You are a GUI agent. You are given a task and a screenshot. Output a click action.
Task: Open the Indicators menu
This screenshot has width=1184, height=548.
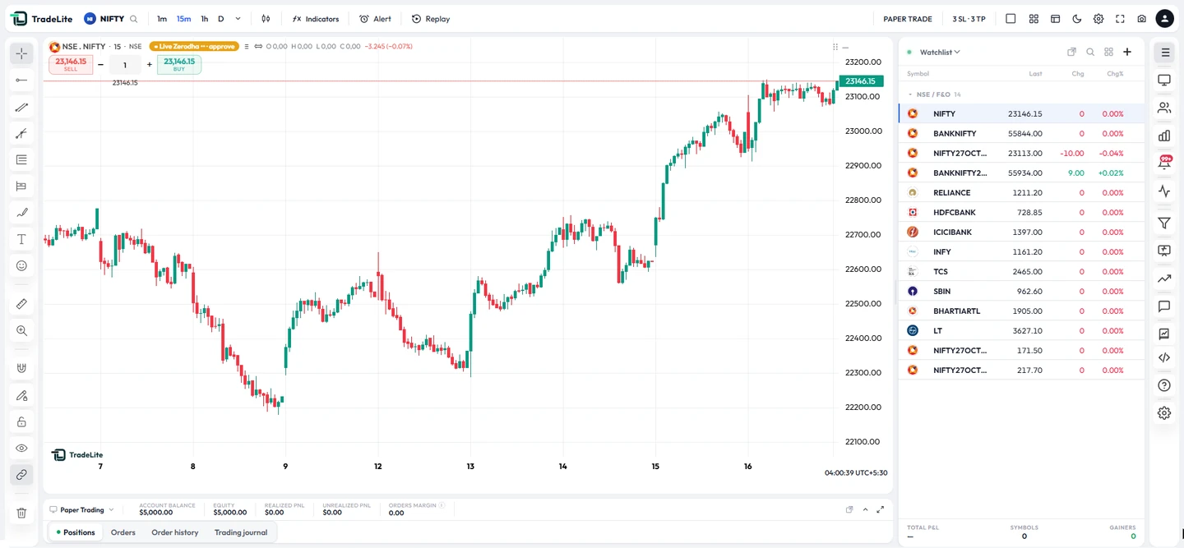316,19
